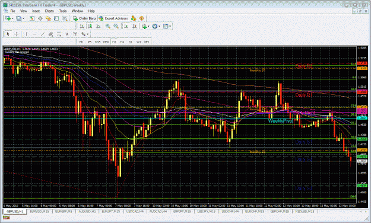Switch to the USDCAD,H4 chart tab
Image resolution: width=371 pixels, height=223 pixels.
135,211
